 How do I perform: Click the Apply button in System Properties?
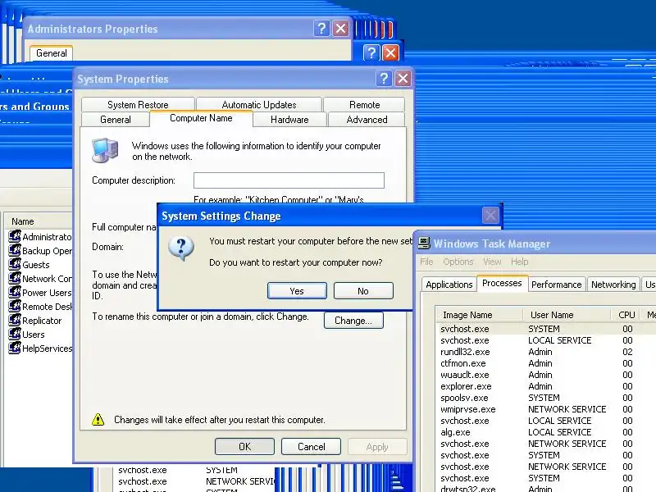tap(377, 446)
